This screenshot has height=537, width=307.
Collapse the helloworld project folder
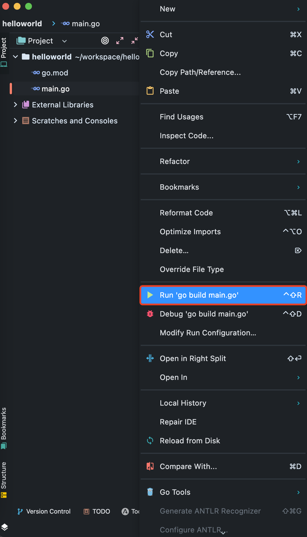pyautogui.click(x=16, y=57)
